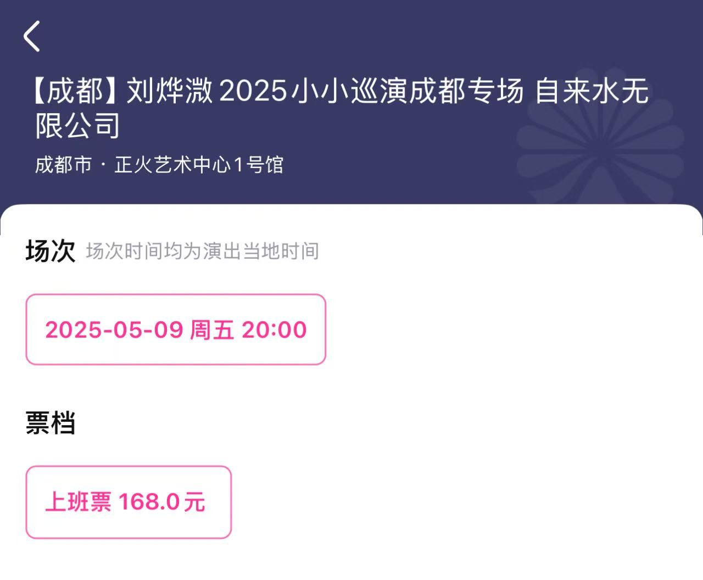
Task: Tap the 成都市 city label
Action: pos(63,165)
